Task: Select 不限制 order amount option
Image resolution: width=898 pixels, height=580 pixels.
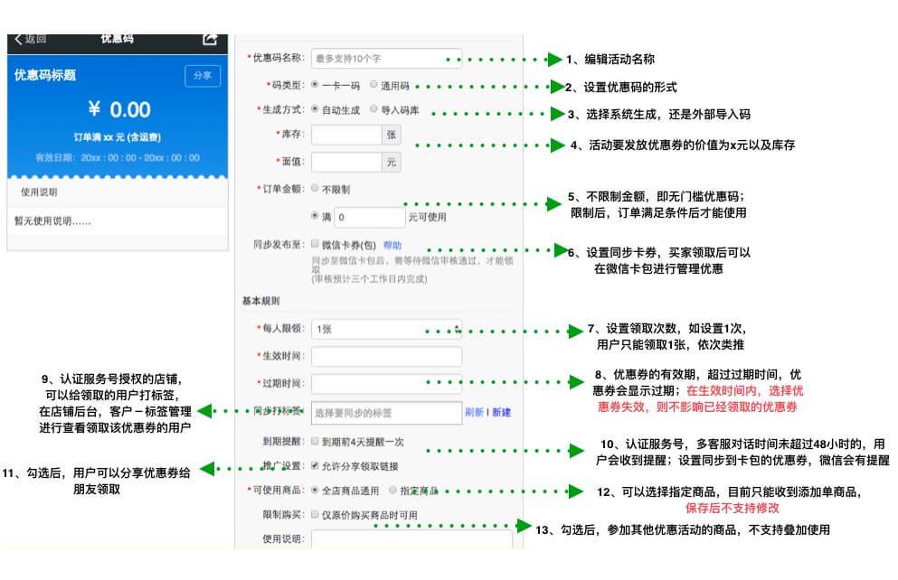Action: click(315, 188)
